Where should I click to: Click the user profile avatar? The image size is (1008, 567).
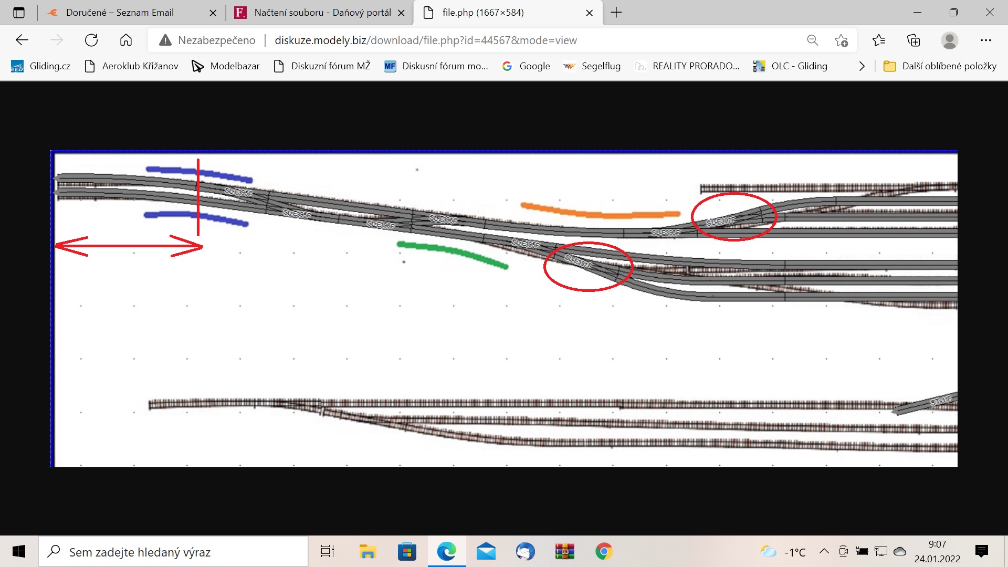point(949,40)
